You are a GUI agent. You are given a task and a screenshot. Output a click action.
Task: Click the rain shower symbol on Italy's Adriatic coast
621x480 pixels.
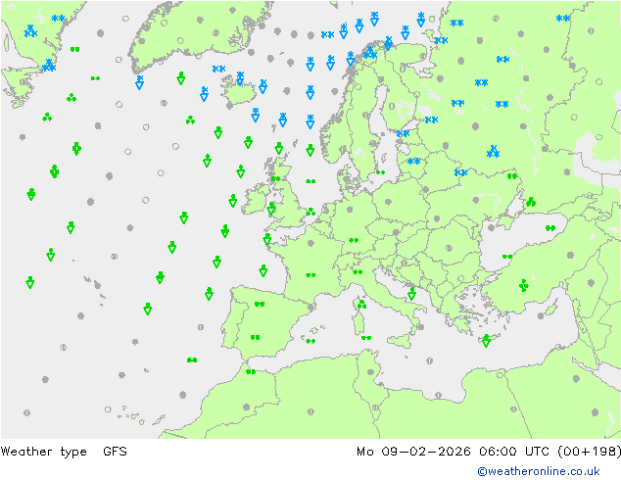[x=412, y=294]
